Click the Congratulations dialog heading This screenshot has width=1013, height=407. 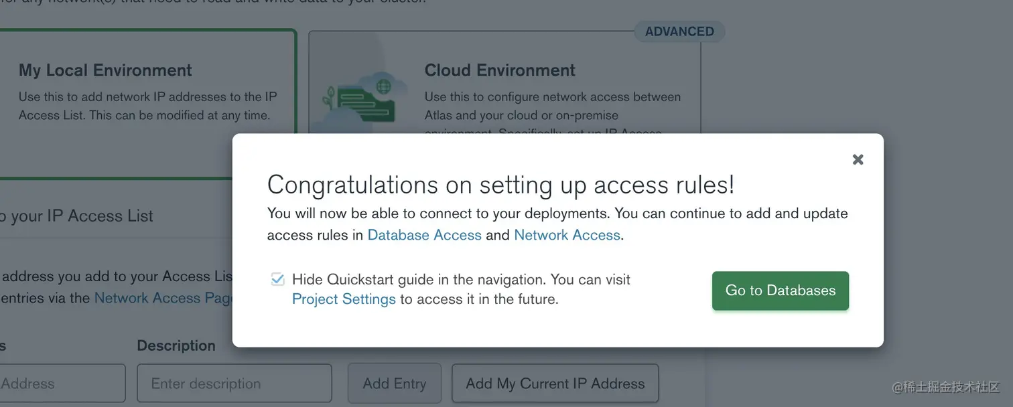[x=500, y=185]
